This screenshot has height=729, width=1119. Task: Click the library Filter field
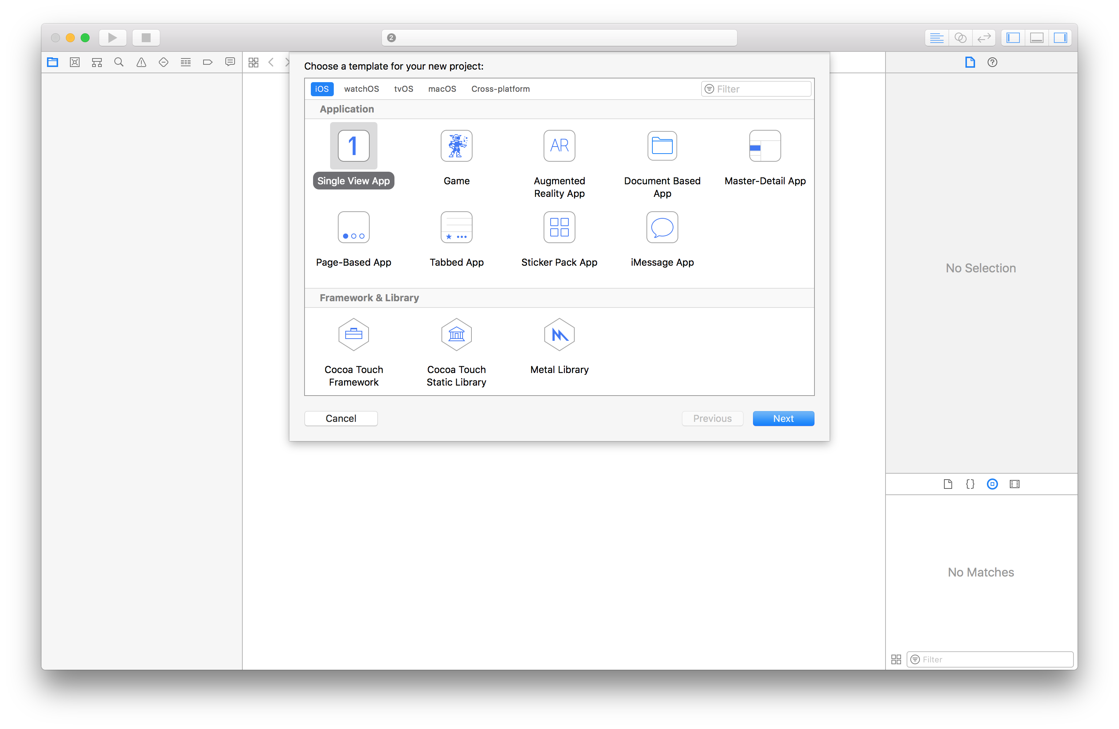(x=990, y=659)
